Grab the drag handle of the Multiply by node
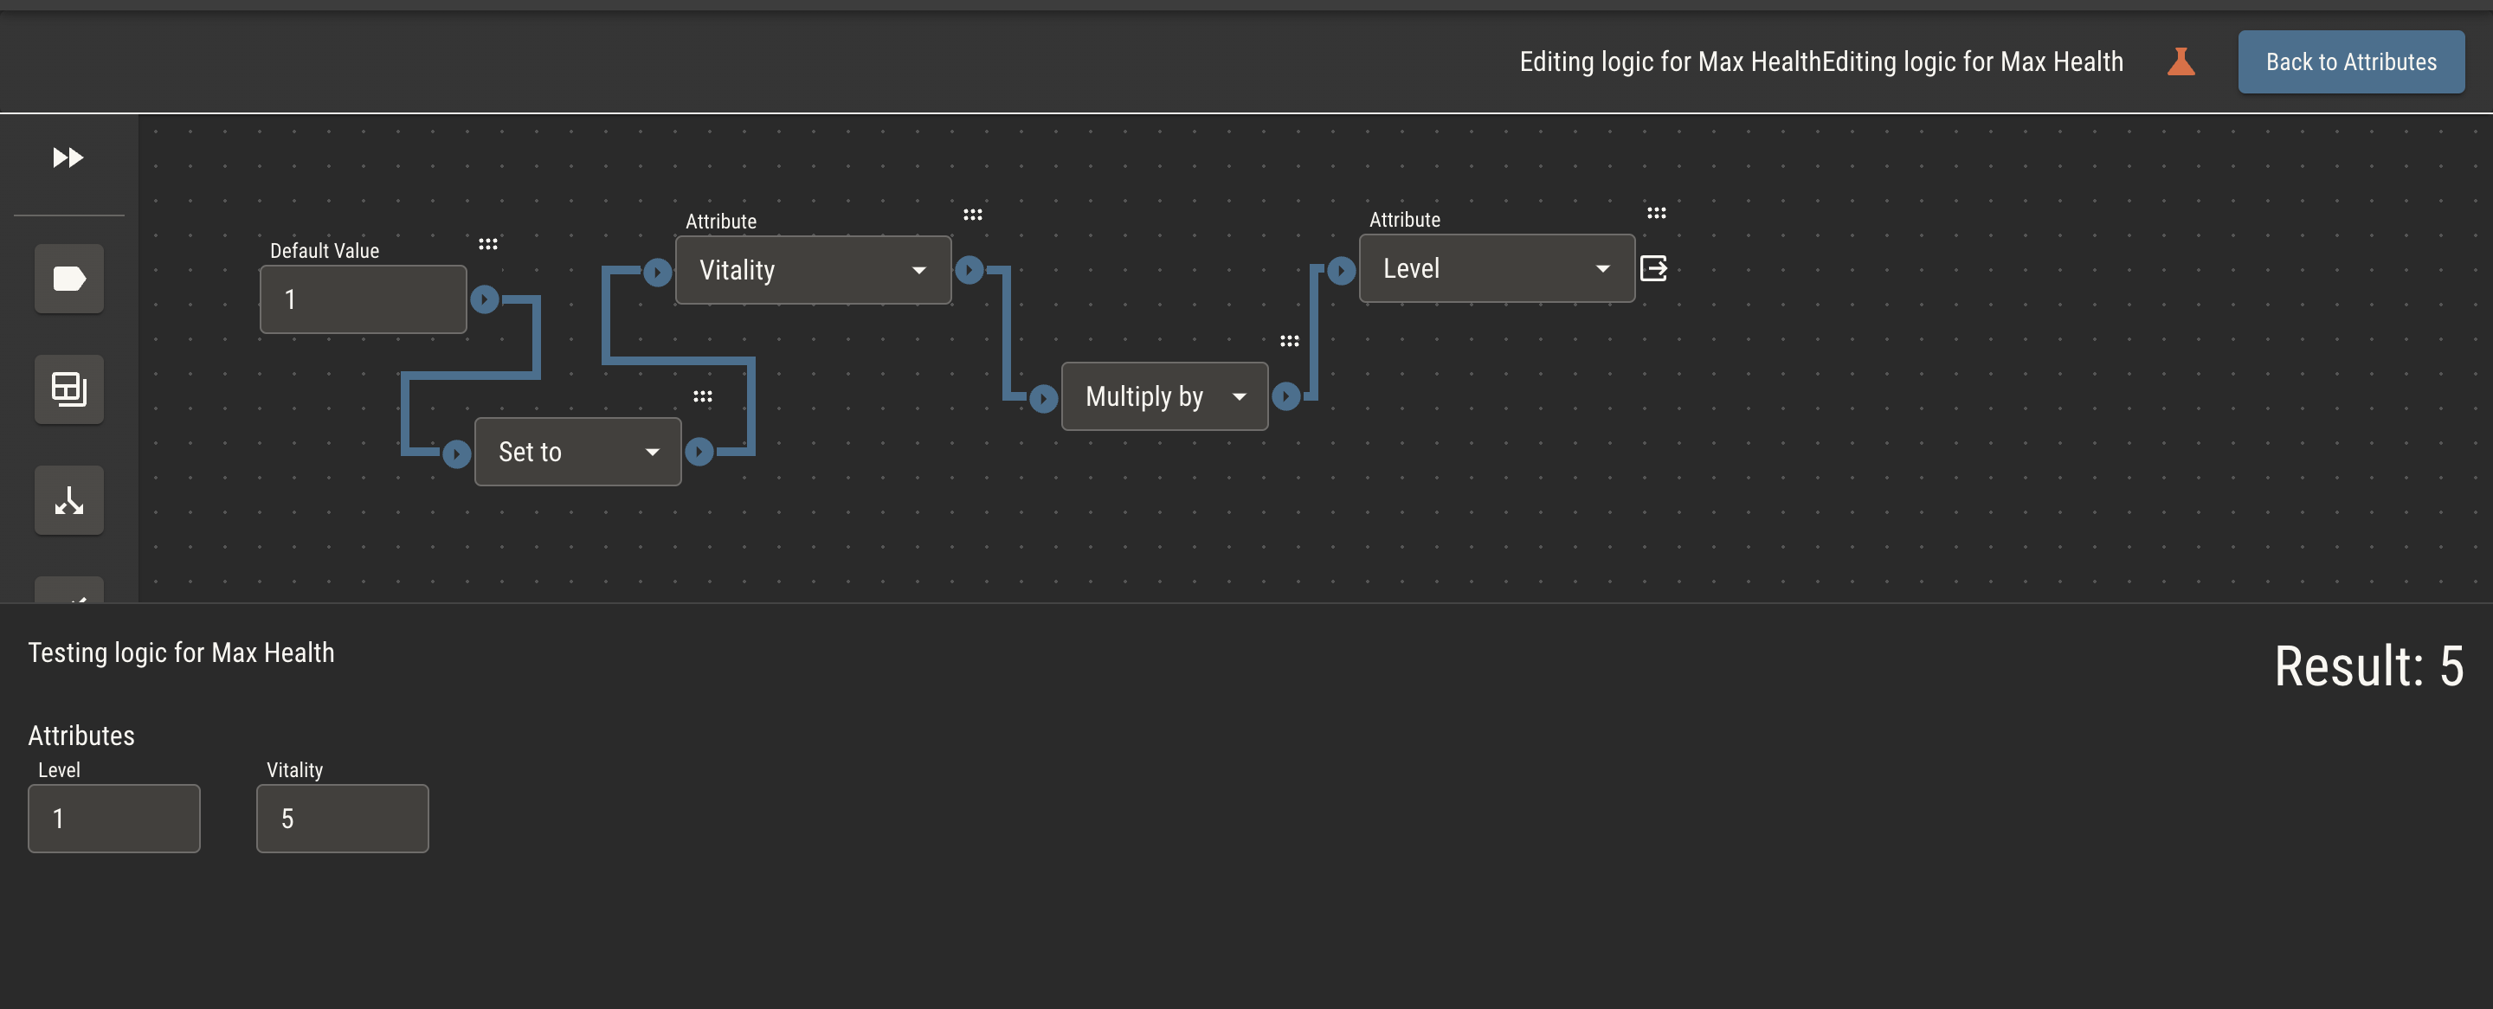The width and height of the screenshot is (2493, 1009). click(x=1289, y=341)
